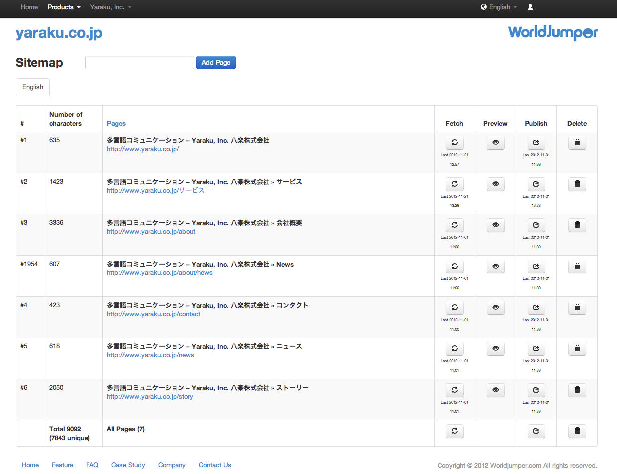Open the user account icon in navbar
This screenshot has width=617, height=474.
click(x=530, y=7)
